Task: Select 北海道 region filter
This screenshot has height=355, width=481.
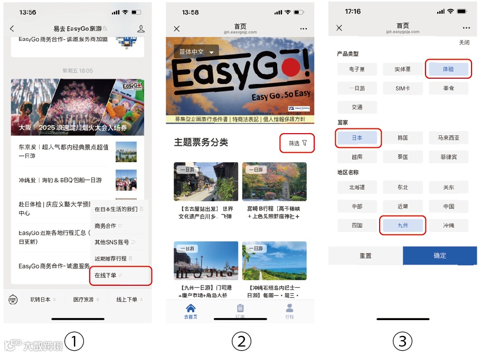Action: click(x=357, y=188)
